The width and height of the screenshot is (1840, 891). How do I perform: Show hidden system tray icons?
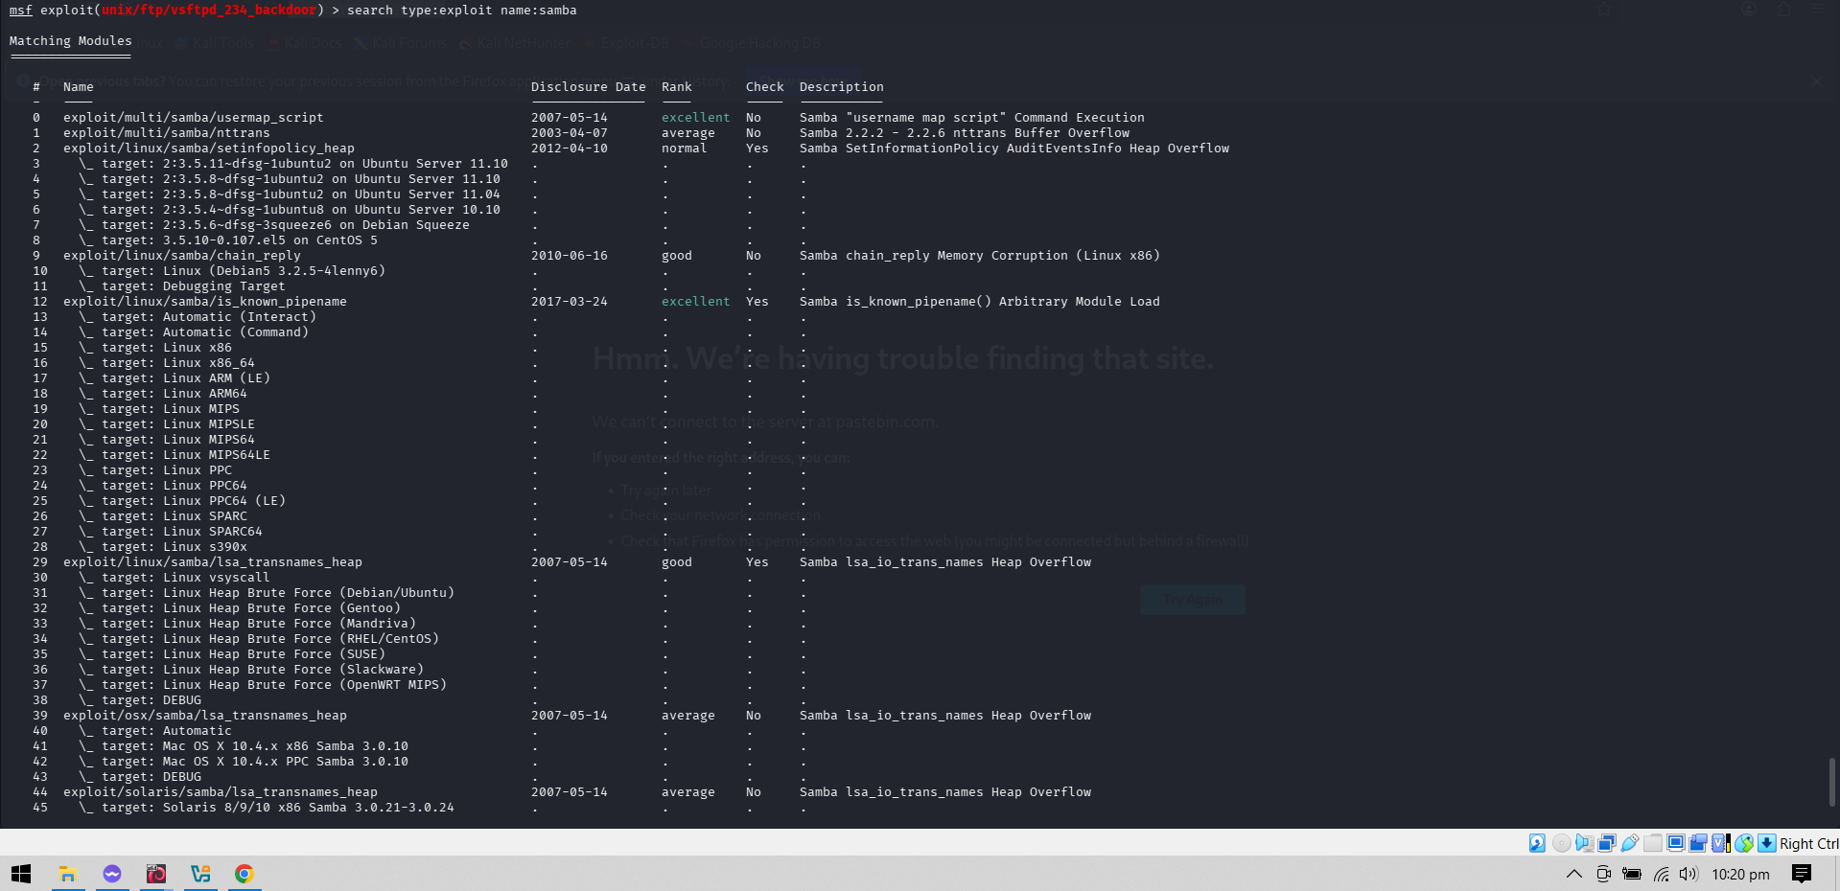click(x=1574, y=874)
